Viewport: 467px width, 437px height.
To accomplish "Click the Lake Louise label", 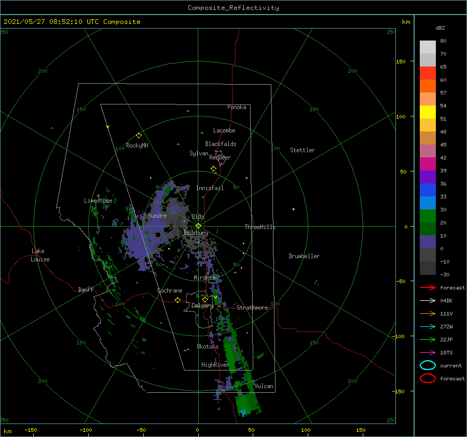I will 40,255.
